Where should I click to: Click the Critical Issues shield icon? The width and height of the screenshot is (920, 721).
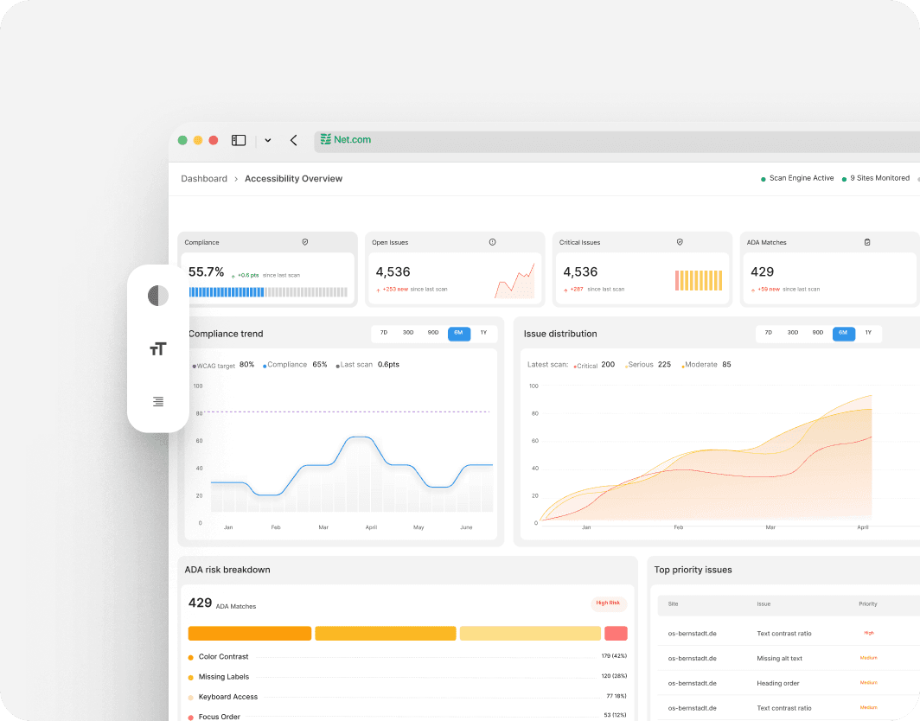(x=680, y=242)
